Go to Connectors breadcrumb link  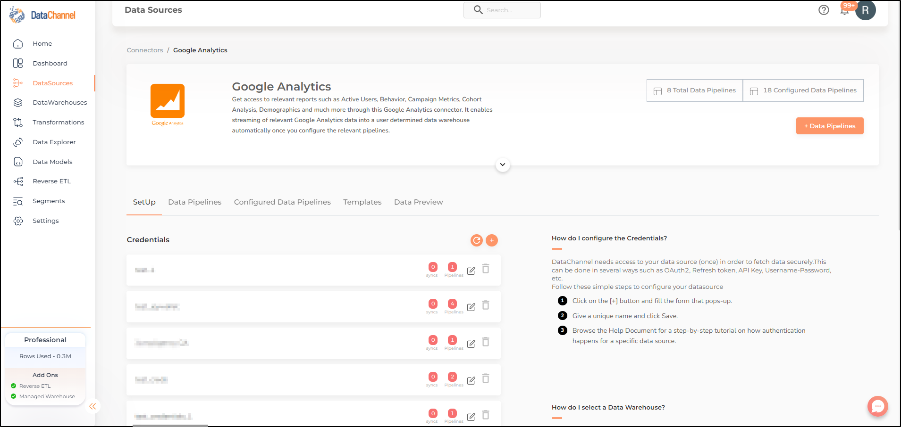pos(145,50)
